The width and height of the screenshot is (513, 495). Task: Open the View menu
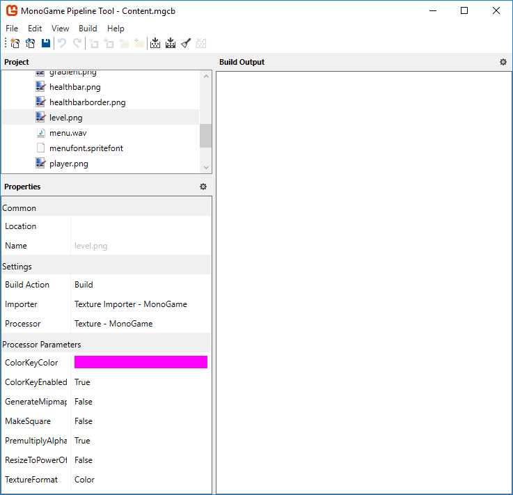coord(60,29)
